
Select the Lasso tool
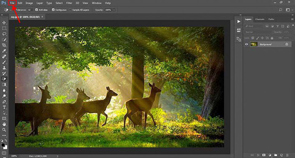coord(4,34)
